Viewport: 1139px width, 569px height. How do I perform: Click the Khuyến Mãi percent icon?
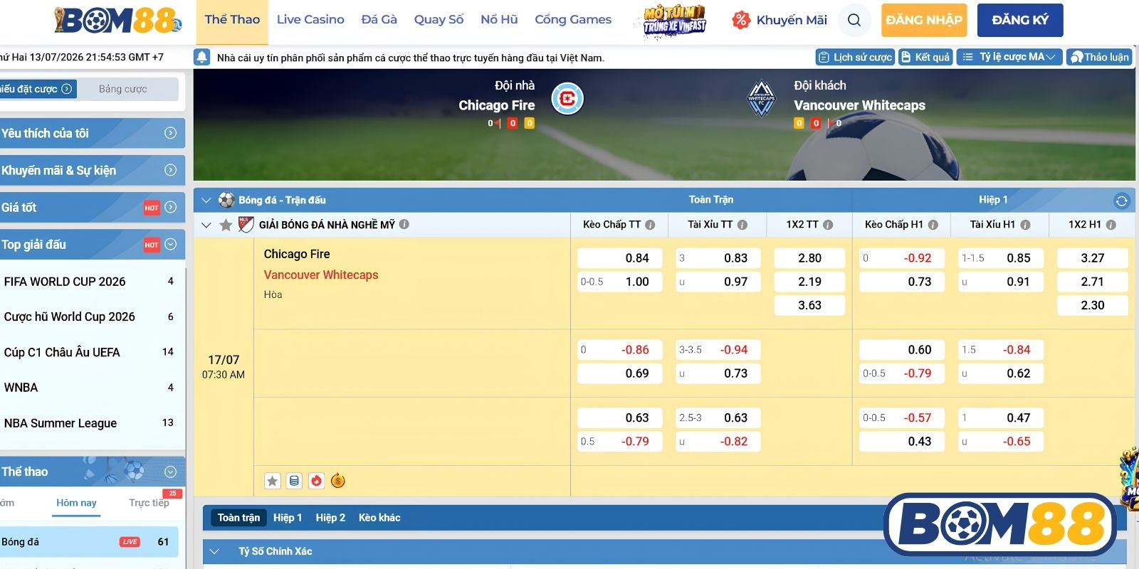coord(741,20)
